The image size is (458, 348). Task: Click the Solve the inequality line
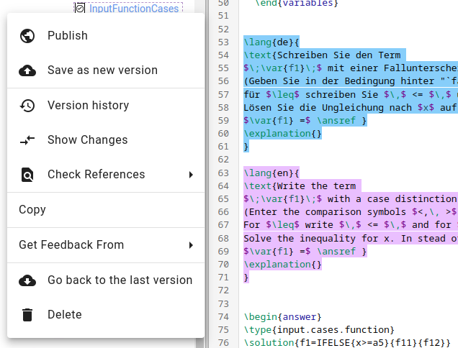[x=351, y=239]
